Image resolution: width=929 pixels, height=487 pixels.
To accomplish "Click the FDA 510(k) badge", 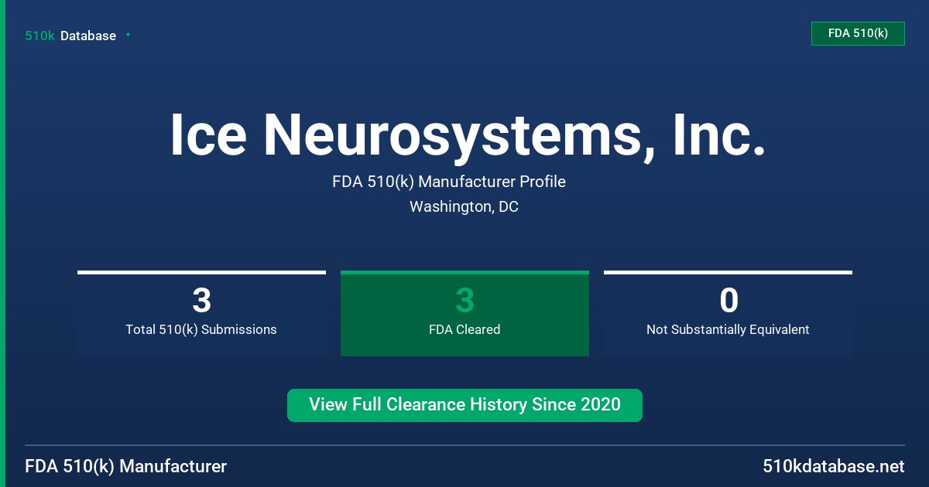I will point(858,33).
